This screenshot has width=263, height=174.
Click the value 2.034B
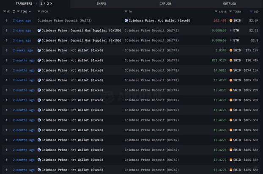221,50
